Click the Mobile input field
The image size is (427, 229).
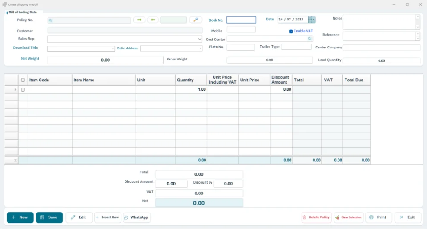pos(241,29)
